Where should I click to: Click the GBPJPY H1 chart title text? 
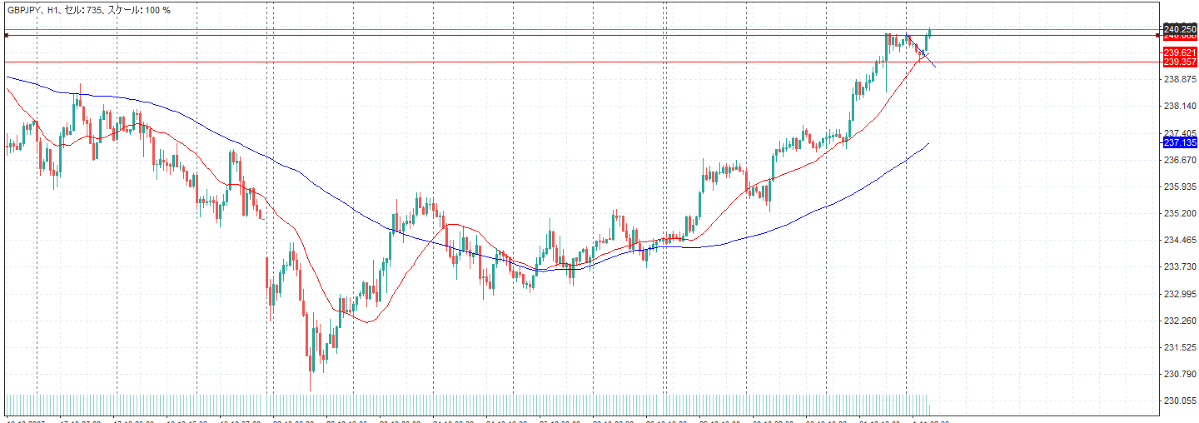[89, 10]
